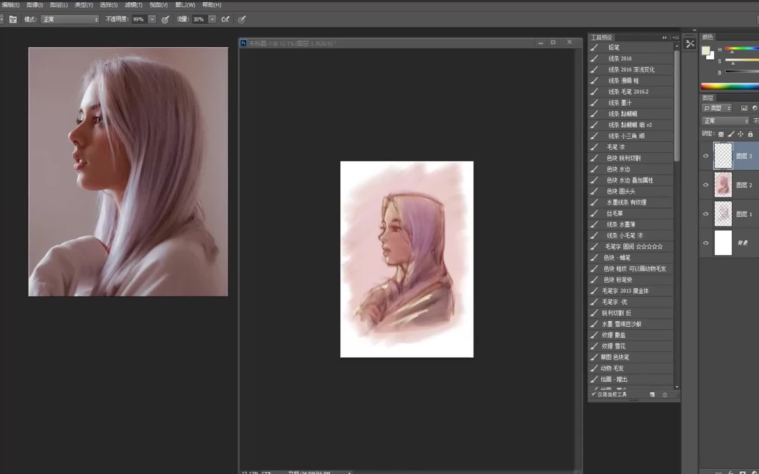Click the foreground color swatch
Image resolution: width=759 pixels, height=474 pixels.
click(705, 51)
